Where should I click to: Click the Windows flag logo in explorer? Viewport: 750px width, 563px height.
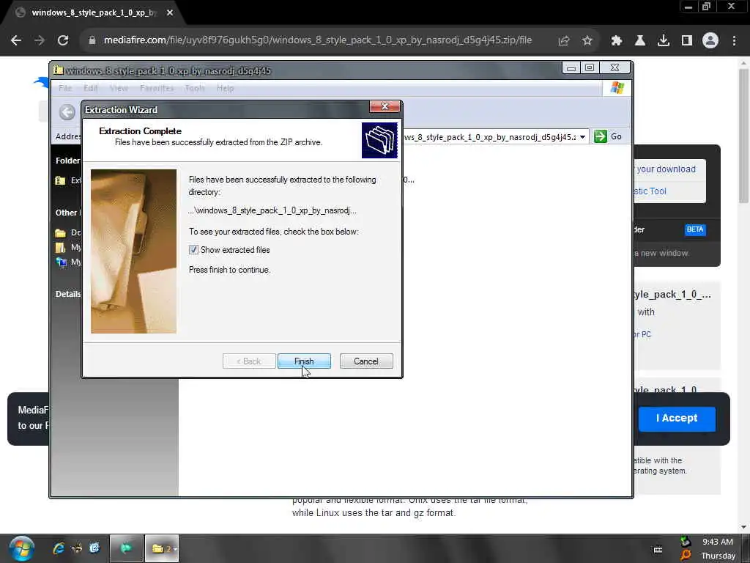[617, 88]
